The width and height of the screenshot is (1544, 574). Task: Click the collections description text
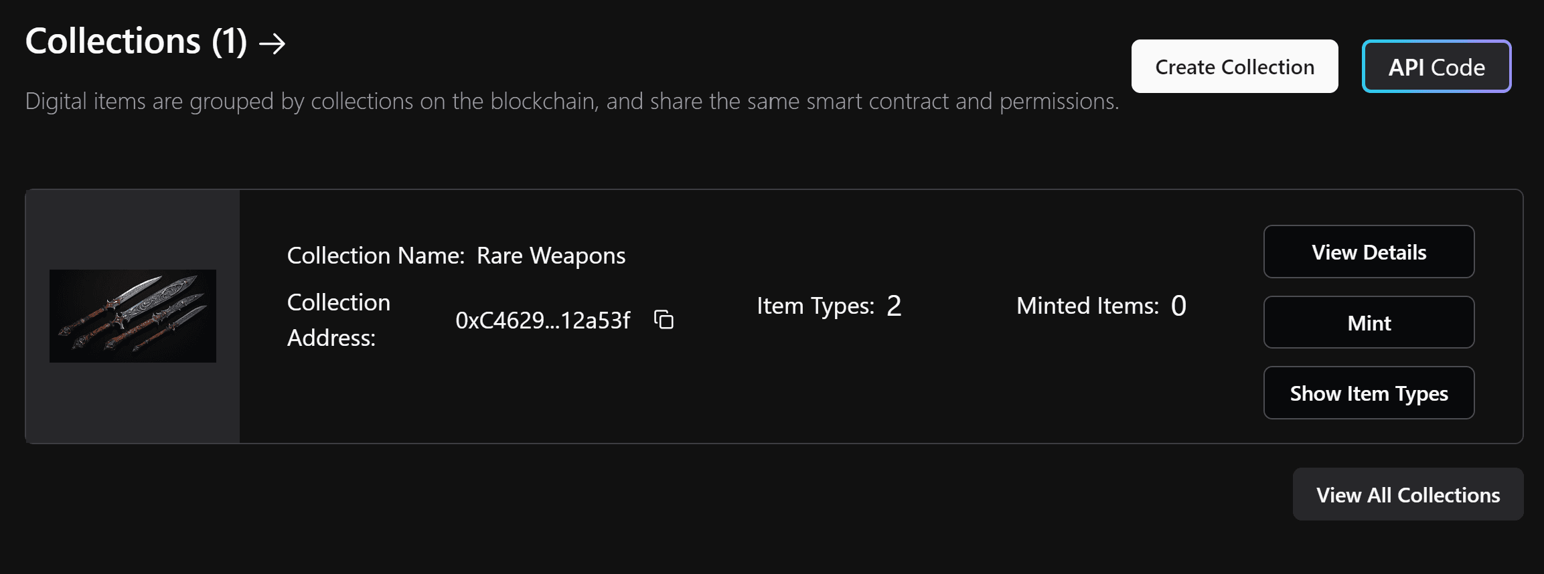coord(572,102)
